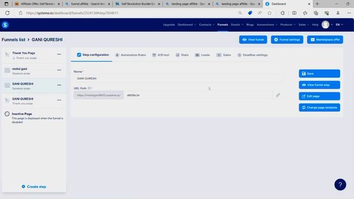
Task: Expand the Dashboard dropdown menu
Action: [187, 24]
